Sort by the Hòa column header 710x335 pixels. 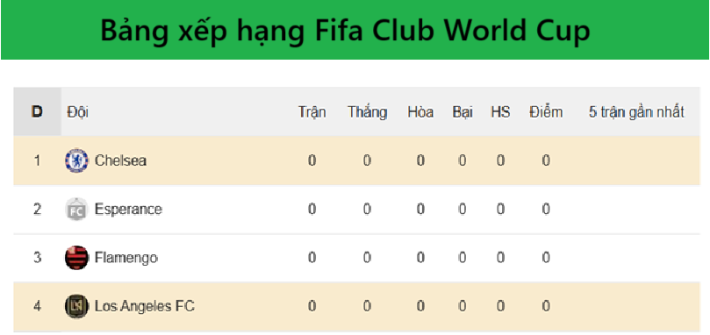[420, 112]
